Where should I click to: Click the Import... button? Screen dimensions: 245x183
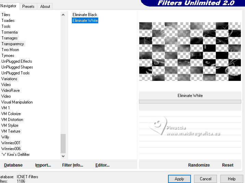pos(43,165)
